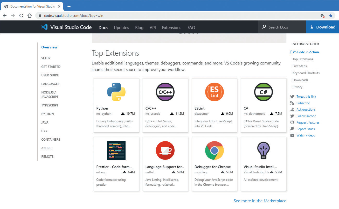Open a new browser tab
Viewport: 339px width, 209px height.
pyautogui.click(x=69, y=6)
